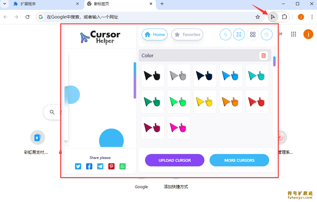The width and height of the screenshot is (317, 202).
Task: Select the orange cursor pack
Action: click(x=231, y=102)
